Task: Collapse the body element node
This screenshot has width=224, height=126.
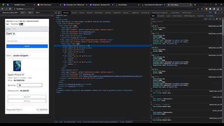Action: (56, 22)
